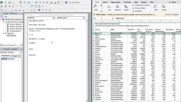Open the (General) object dropdown

pyautogui.click(x=53, y=18)
